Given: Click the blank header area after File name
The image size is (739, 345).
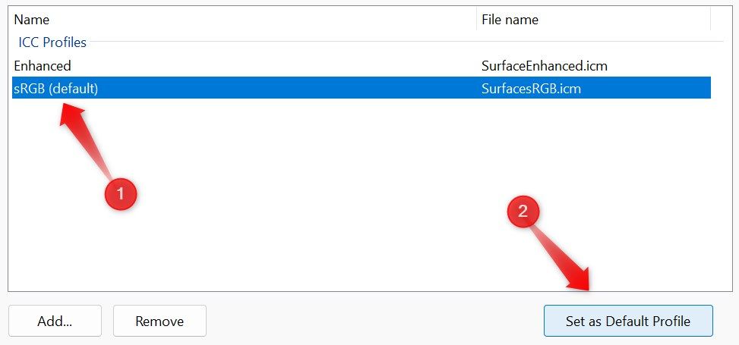Looking at the screenshot, I should pos(721,19).
